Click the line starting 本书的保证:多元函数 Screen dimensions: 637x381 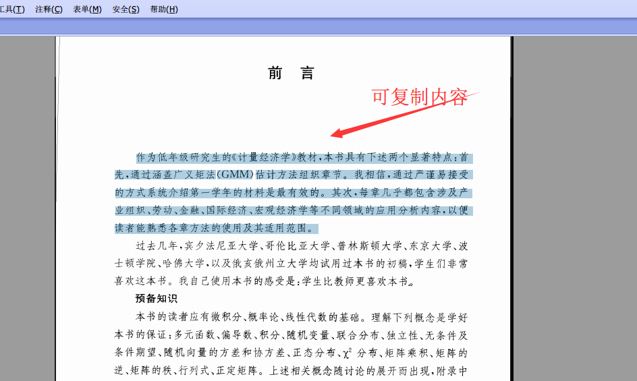point(292,335)
